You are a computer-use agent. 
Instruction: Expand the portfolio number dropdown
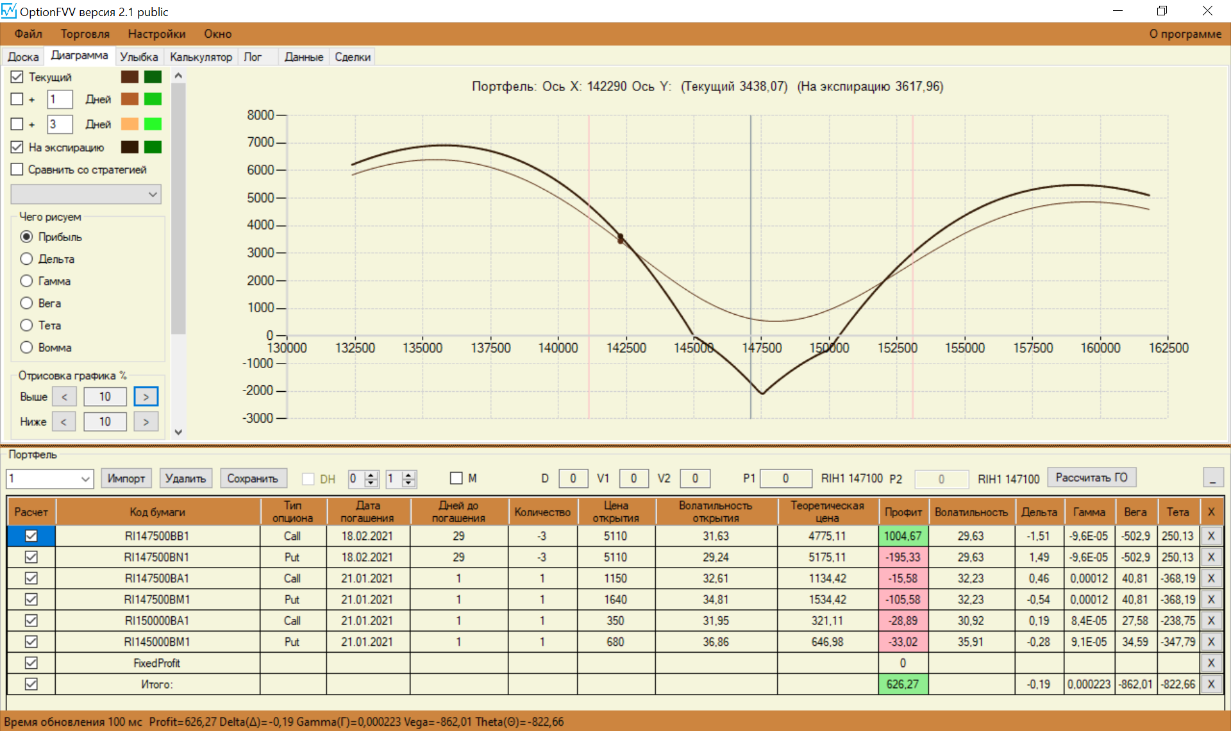[85, 479]
